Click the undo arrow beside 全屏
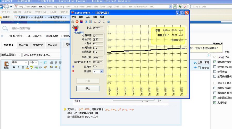 pos(195,63)
